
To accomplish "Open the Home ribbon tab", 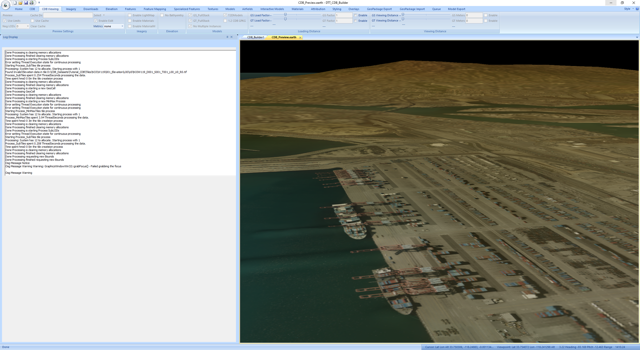I will tap(19, 9).
